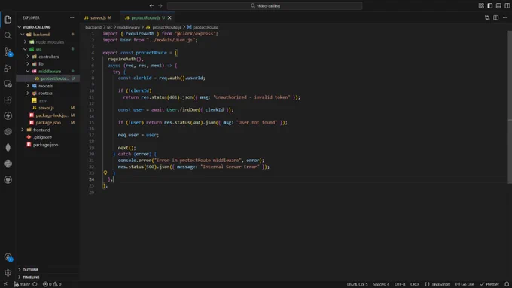This screenshot has width=512, height=288.
Task: Open the GitHub icon in activity bar
Action: coord(8,179)
